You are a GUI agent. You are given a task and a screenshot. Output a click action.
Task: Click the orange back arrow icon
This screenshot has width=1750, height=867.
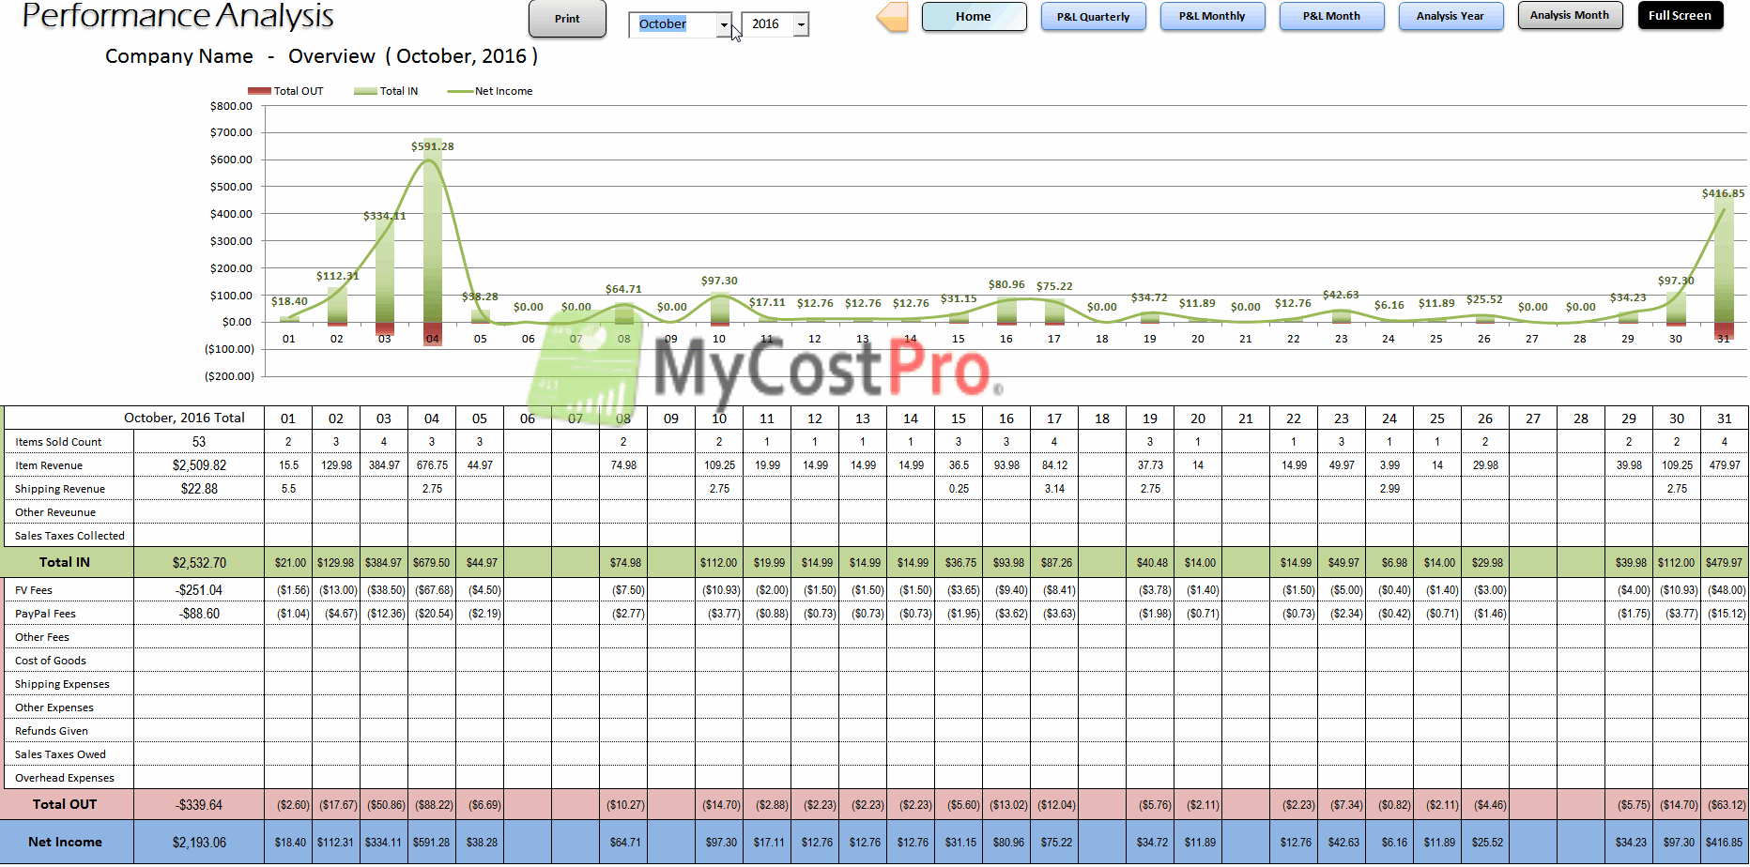(893, 17)
